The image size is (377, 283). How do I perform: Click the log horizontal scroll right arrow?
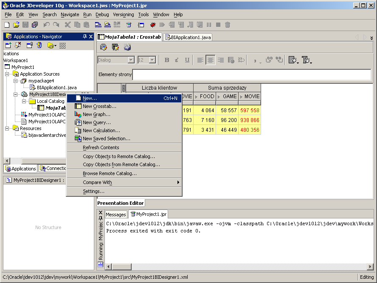point(370,266)
